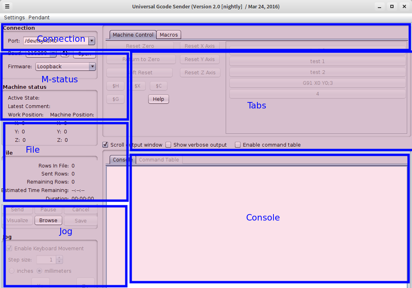Click the Sent Rows label
The height and width of the screenshot is (288, 412).
(55, 174)
